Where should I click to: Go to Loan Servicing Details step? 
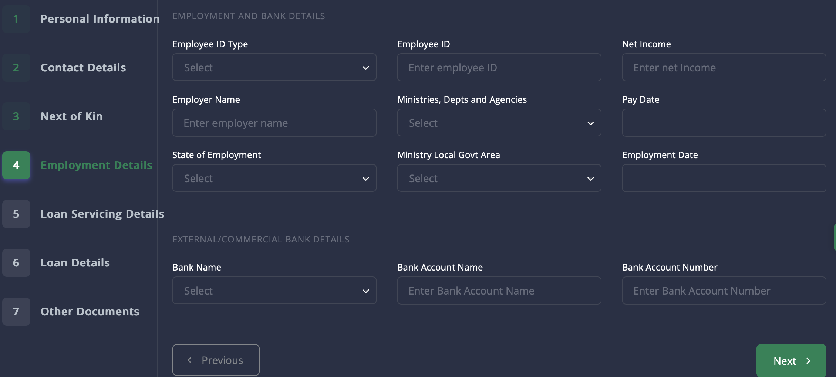click(102, 214)
